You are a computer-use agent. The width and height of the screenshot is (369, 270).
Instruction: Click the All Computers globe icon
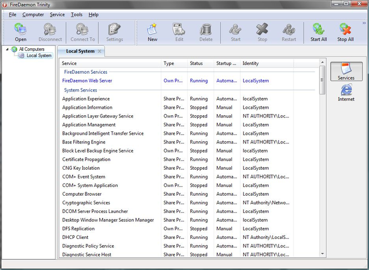point(14,49)
